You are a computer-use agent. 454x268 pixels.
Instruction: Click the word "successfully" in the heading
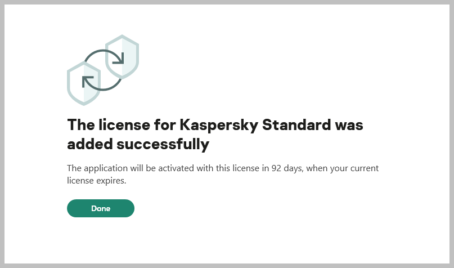pyautogui.click(x=163, y=144)
